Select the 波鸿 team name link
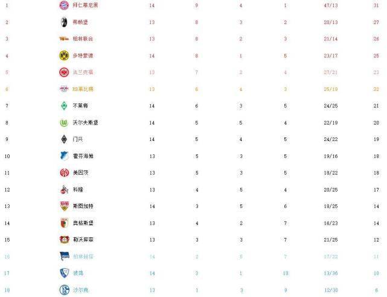The width and height of the screenshot is (387, 297). pos(78,273)
